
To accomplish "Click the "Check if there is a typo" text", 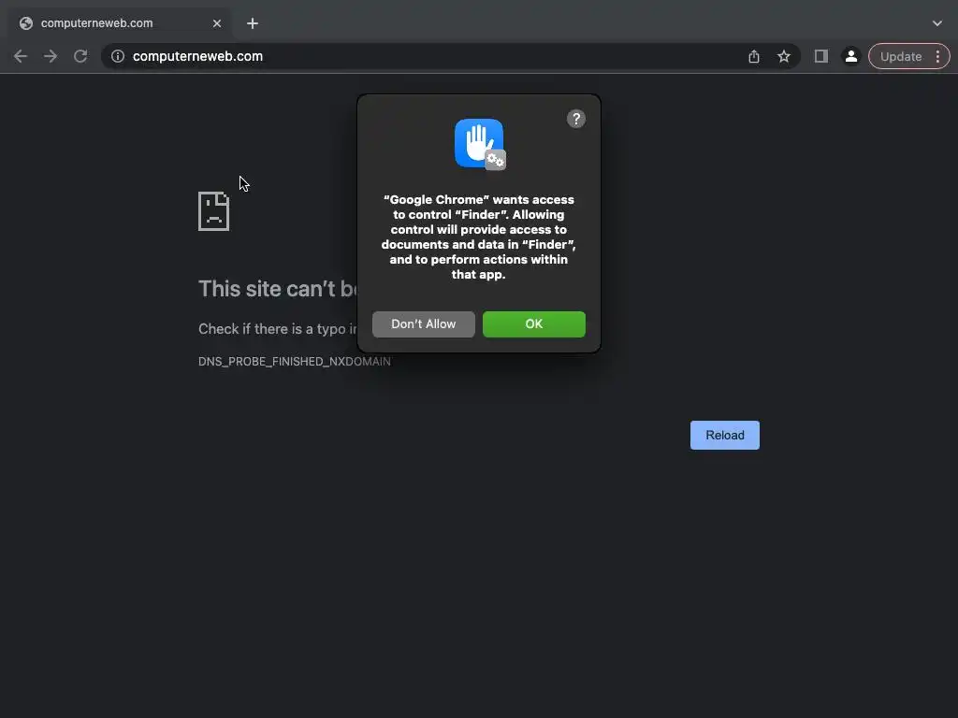I will 277,329.
